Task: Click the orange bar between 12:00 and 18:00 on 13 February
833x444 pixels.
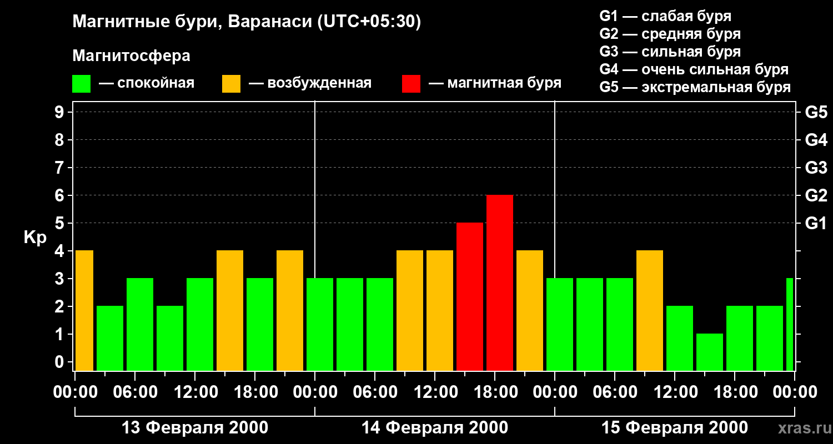Action: click(x=230, y=311)
